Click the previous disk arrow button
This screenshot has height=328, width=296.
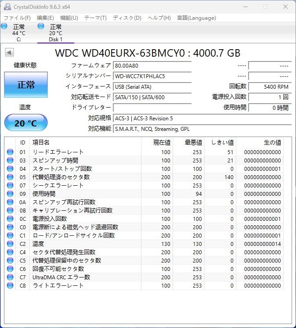click(x=9, y=53)
